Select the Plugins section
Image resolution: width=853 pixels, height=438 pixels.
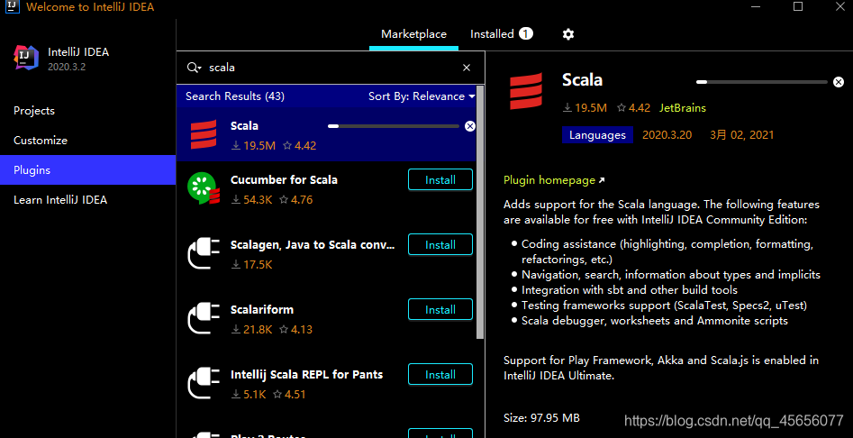tap(87, 169)
